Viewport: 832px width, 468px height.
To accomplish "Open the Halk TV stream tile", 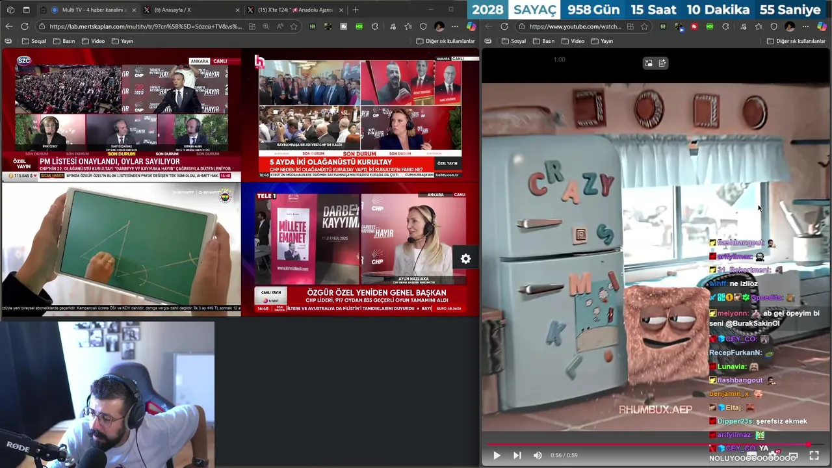I will pyautogui.click(x=359, y=117).
